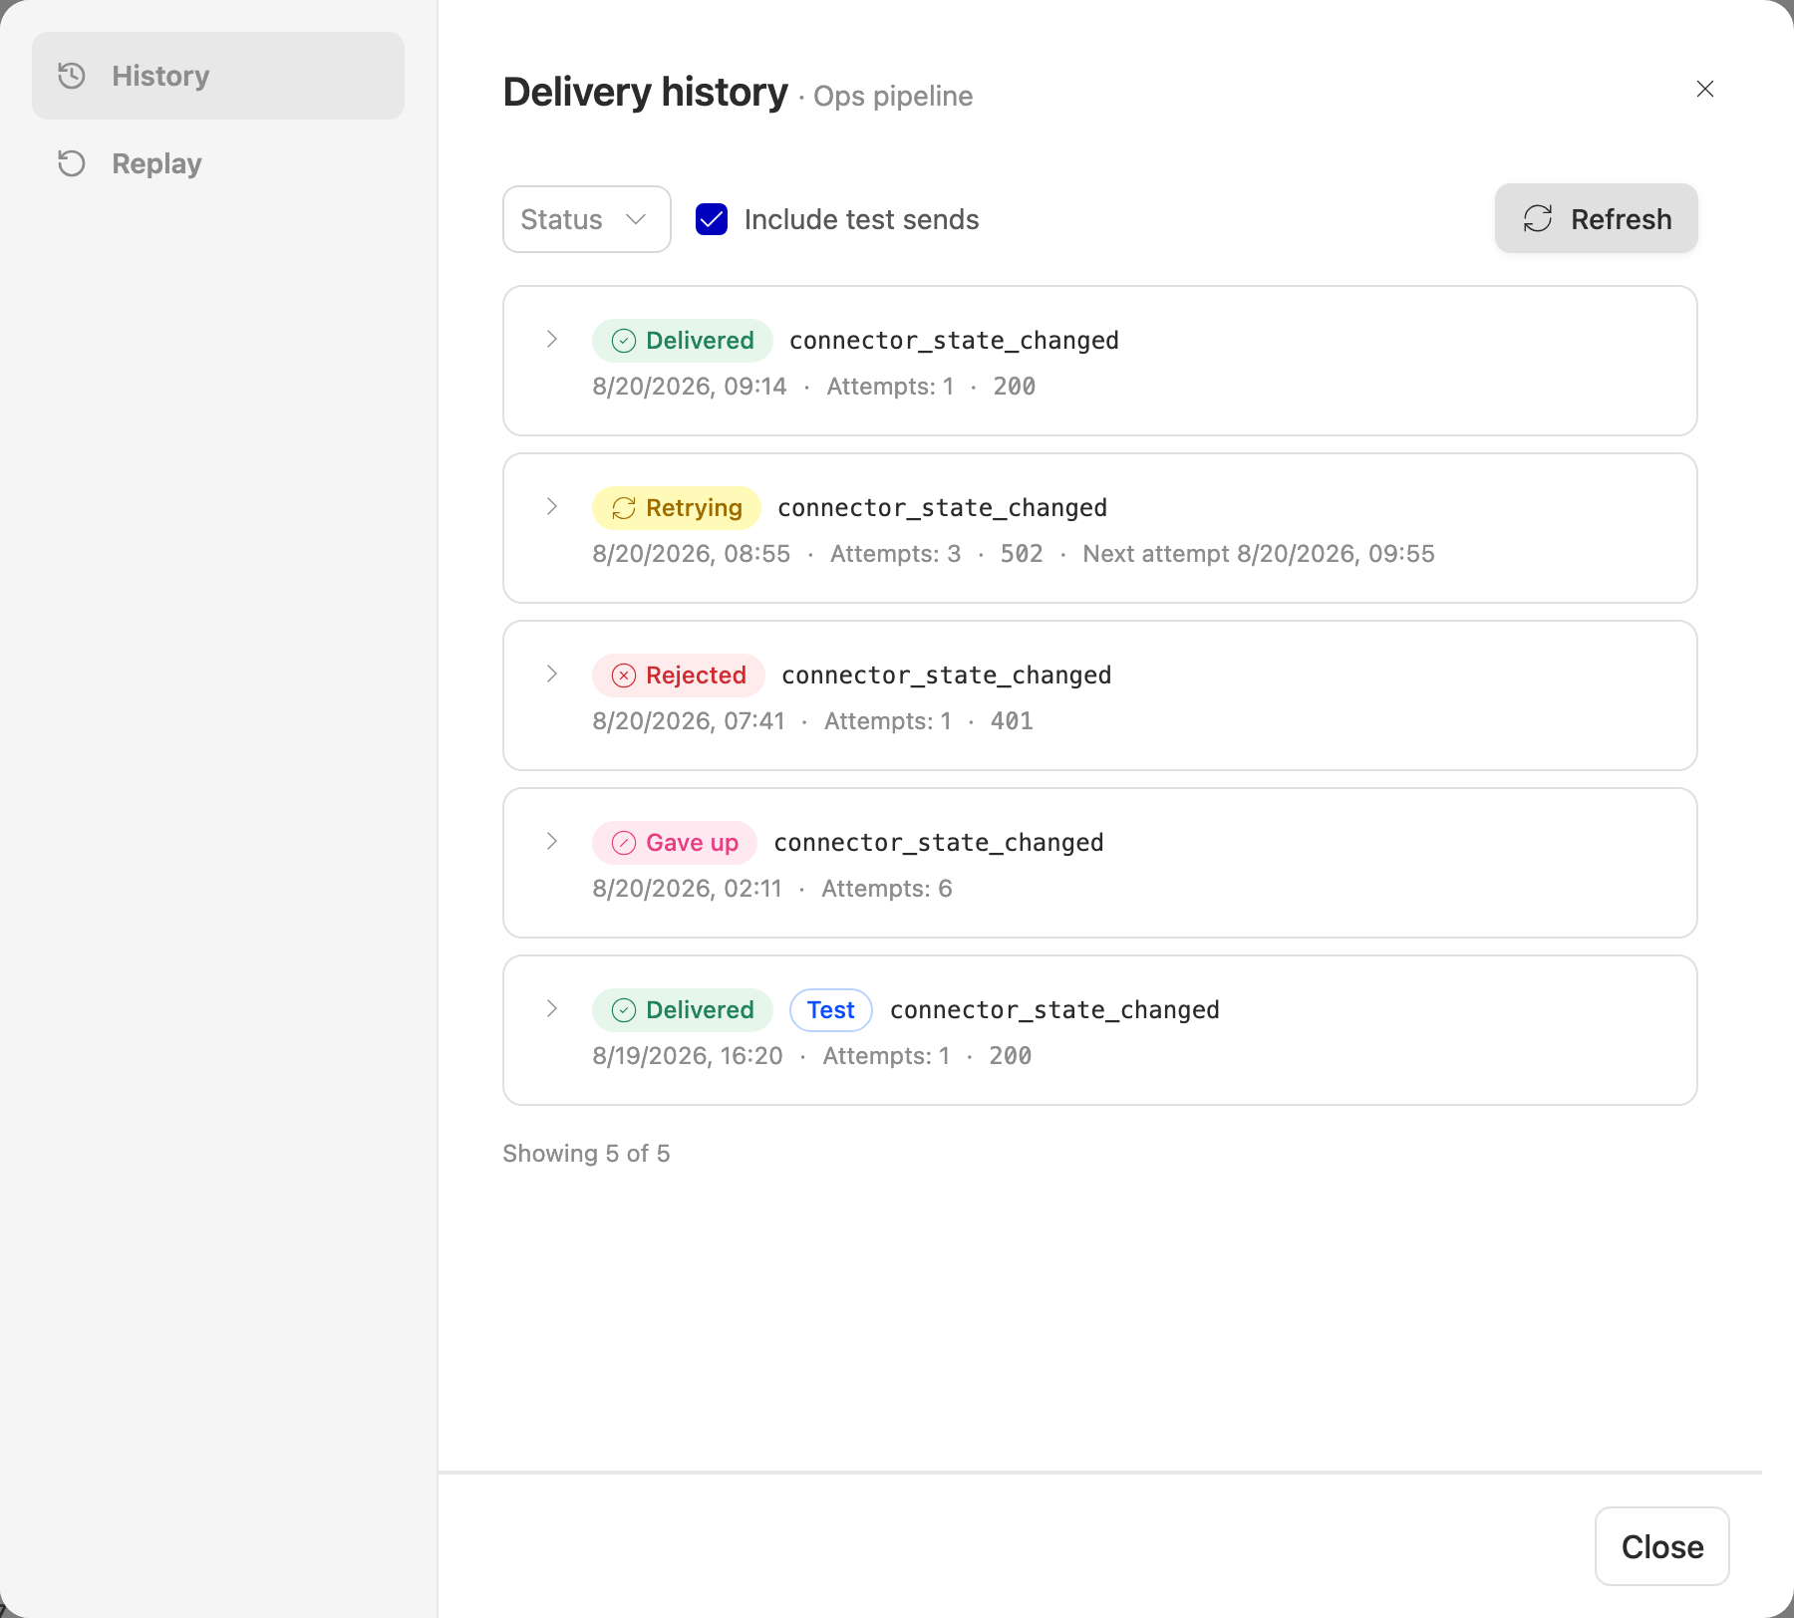The image size is (1794, 1618).
Task: Click the Delivery history heading
Action: [646, 93]
